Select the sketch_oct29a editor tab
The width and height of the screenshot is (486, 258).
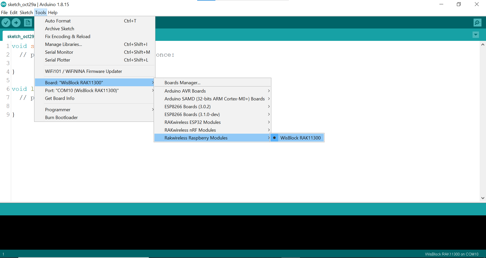point(18,36)
